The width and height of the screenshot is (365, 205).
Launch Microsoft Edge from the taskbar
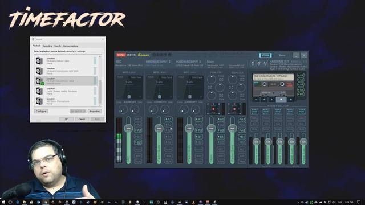18,202
